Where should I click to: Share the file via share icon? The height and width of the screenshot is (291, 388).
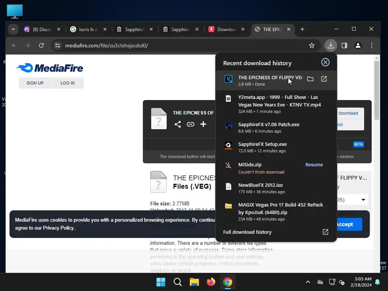pos(178,124)
